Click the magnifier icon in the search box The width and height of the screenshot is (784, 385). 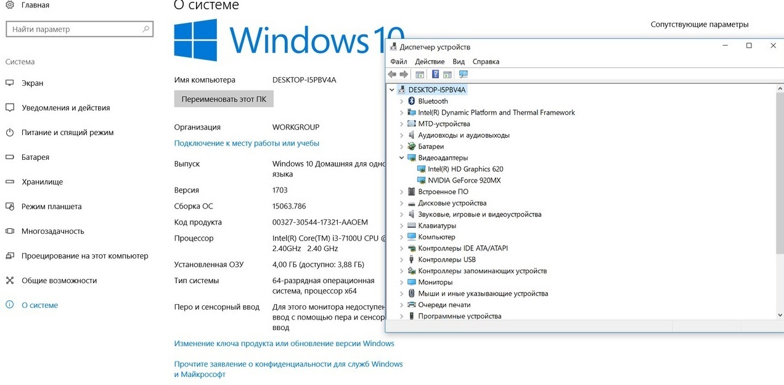click(146, 29)
